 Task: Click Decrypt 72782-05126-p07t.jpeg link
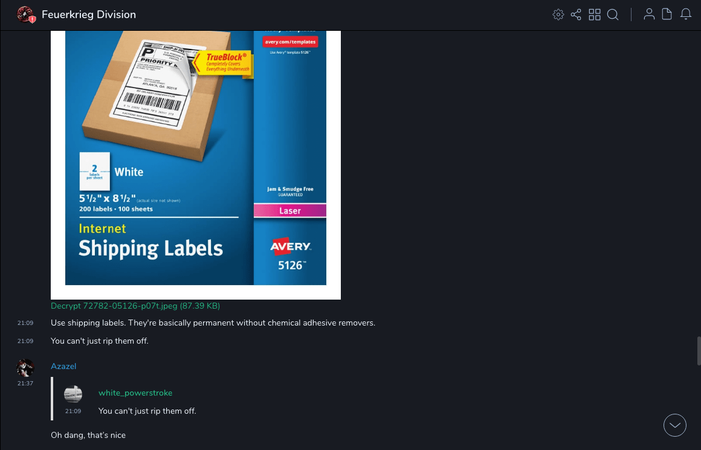tap(135, 306)
